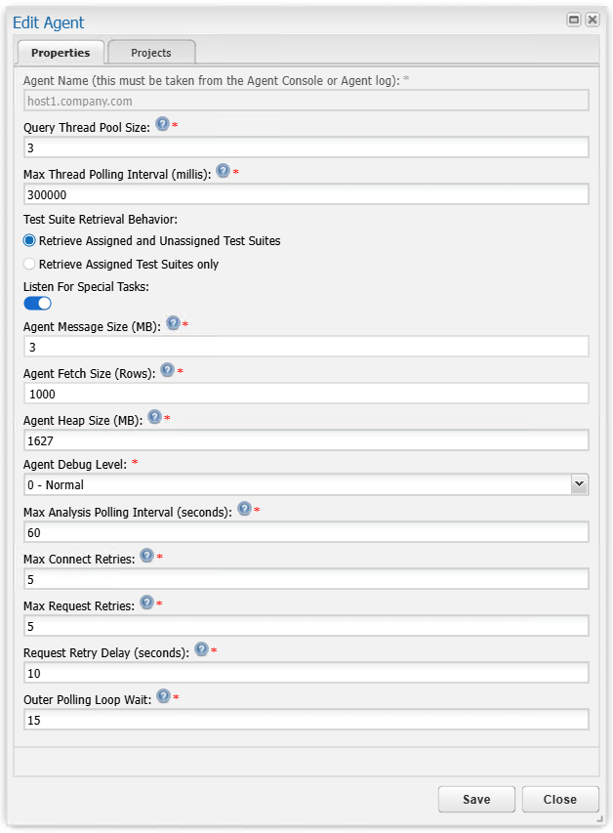Click the Close button at dialog bottom
613x833 pixels.
coord(560,799)
